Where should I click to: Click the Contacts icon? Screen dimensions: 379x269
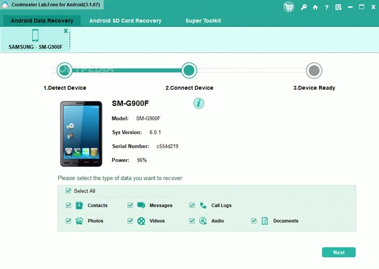pos(80,205)
